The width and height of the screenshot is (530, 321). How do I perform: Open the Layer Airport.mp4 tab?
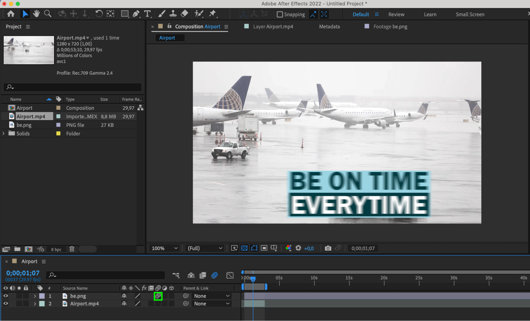[x=273, y=26]
